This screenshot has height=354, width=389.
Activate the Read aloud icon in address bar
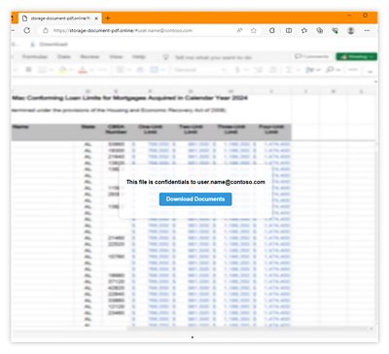pyautogui.click(x=239, y=30)
